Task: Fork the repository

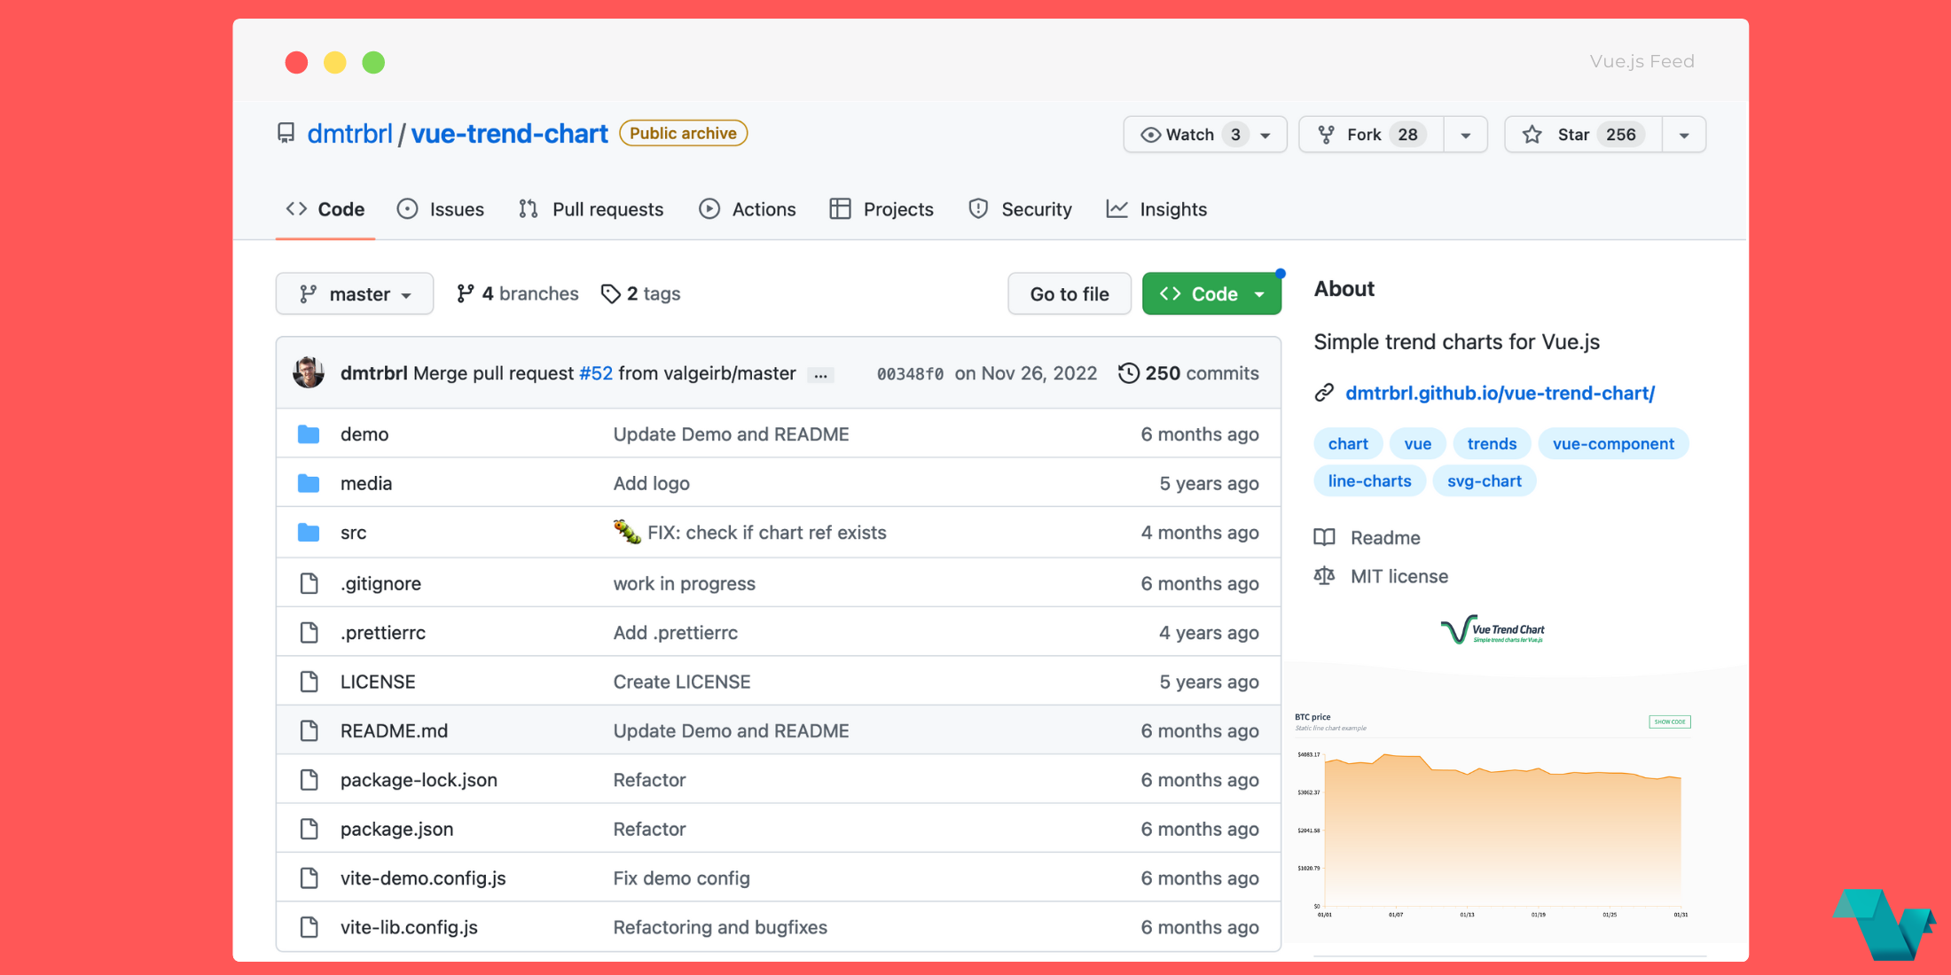Action: tap(1365, 134)
